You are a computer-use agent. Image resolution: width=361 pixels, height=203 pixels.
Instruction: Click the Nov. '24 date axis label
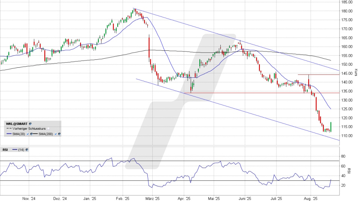pos(29,198)
